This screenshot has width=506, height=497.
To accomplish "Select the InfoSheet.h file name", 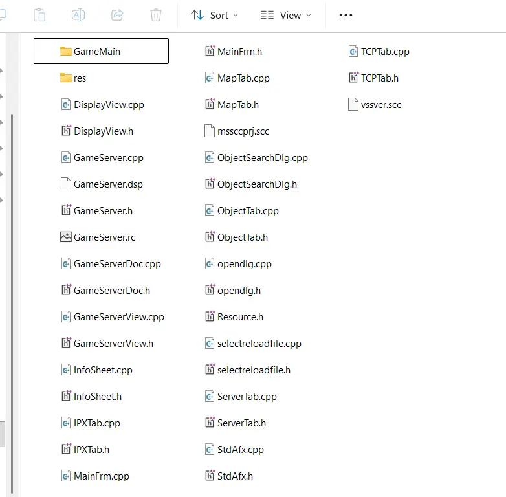I will tap(98, 396).
